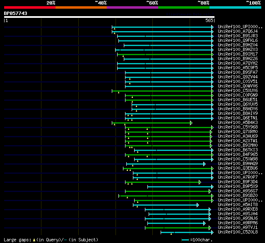Open hit UniRef100_Q9FKL6
The width and height of the screenshot is (265, 243).
(x=238, y=41)
